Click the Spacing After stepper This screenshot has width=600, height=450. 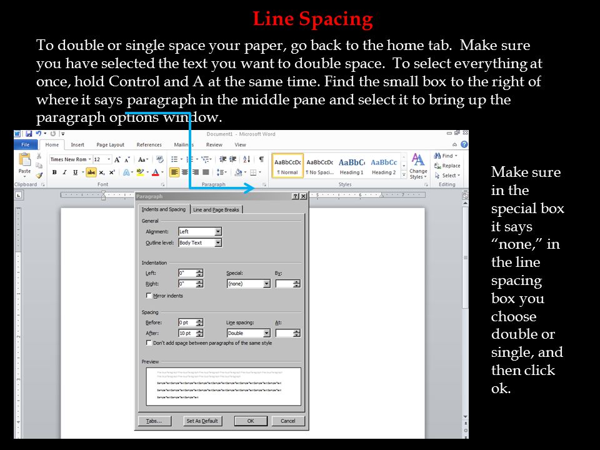point(199,333)
